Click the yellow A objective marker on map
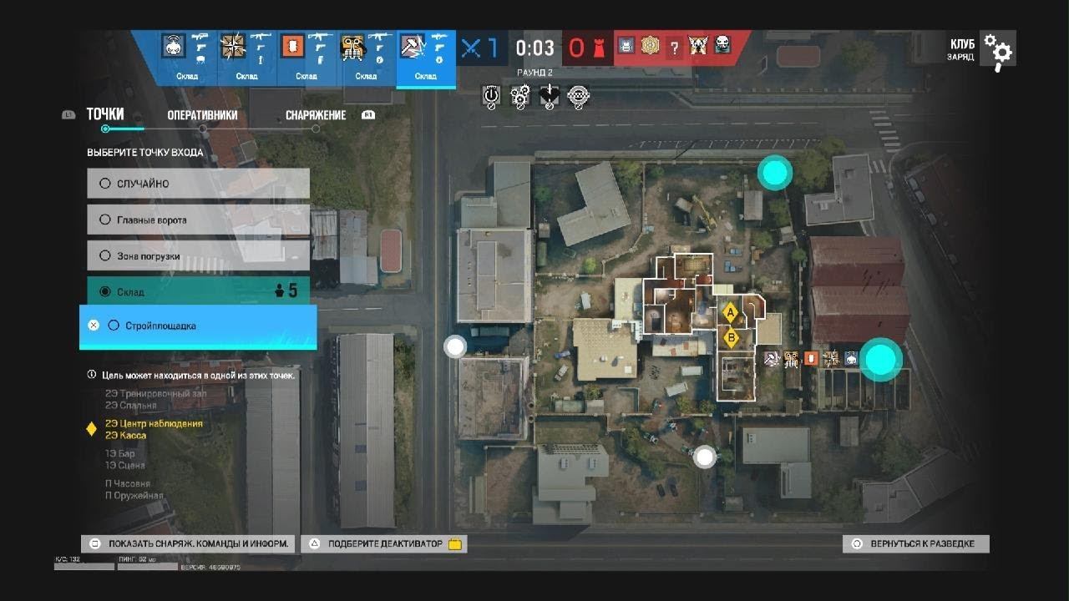 click(730, 313)
